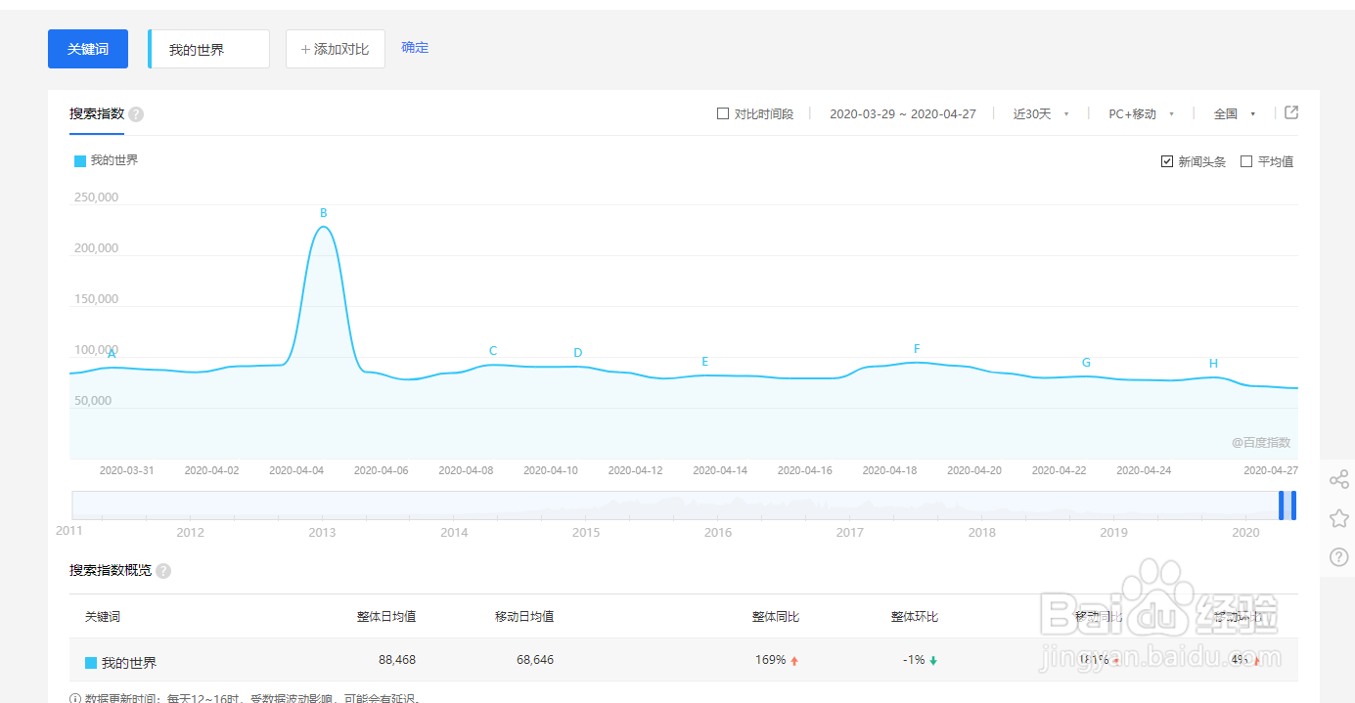Click the 2020-04-18 date axis label
This screenshot has height=703, width=1355.
(x=889, y=470)
